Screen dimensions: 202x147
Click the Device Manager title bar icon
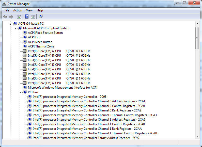click(4, 4)
